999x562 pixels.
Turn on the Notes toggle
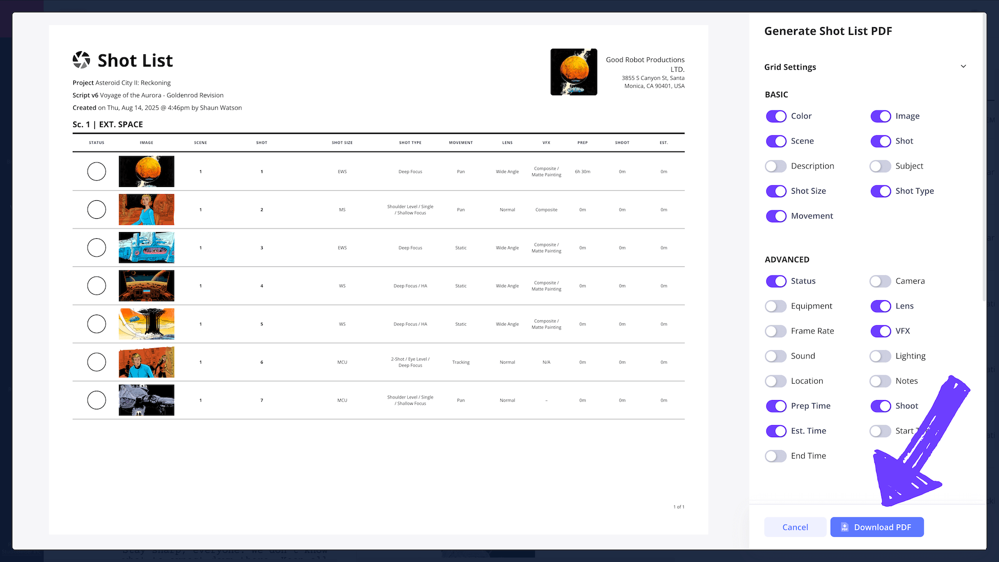tap(881, 381)
